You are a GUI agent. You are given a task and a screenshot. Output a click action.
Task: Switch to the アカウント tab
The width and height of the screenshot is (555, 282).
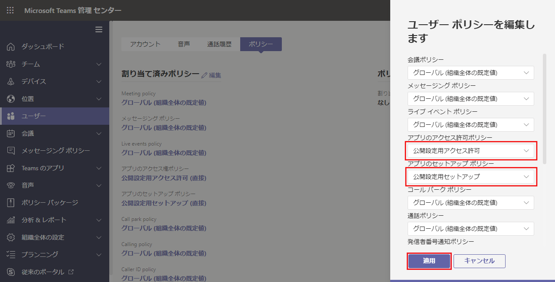point(145,44)
